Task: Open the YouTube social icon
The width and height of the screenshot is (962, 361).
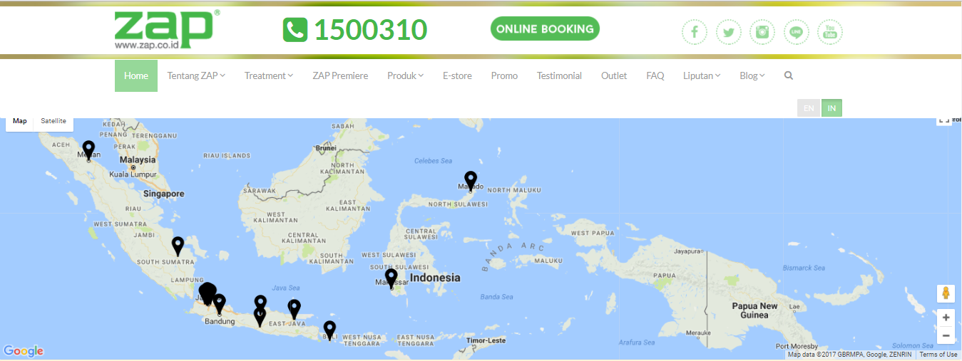Action: point(830,32)
